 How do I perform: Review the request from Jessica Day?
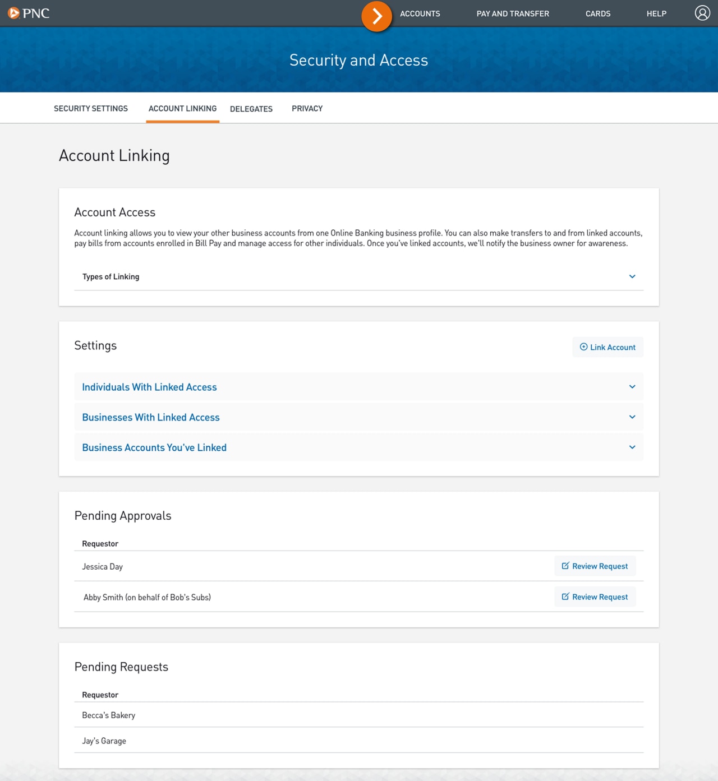tap(595, 566)
